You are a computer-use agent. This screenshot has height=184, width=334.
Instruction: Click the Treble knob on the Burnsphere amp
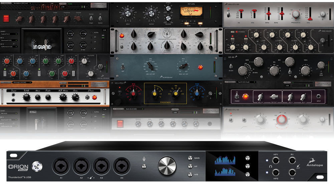[x=54, y=19]
